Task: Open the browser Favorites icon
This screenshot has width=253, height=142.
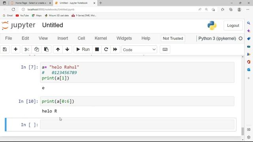Action: 223,9
